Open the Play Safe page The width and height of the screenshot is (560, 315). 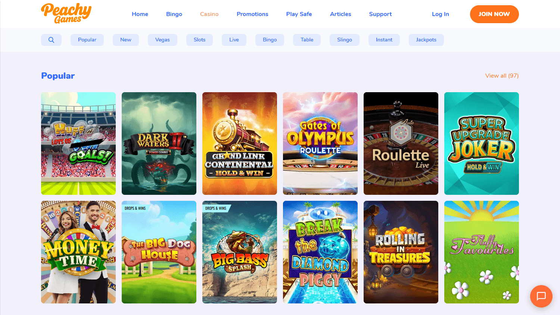click(299, 14)
